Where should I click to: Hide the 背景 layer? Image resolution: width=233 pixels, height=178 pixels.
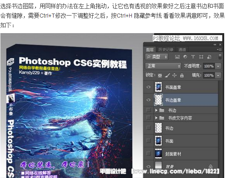148,166
